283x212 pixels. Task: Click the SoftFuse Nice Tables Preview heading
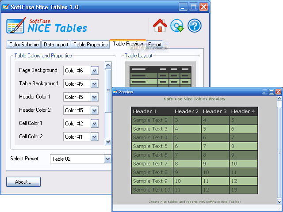(195, 99)
